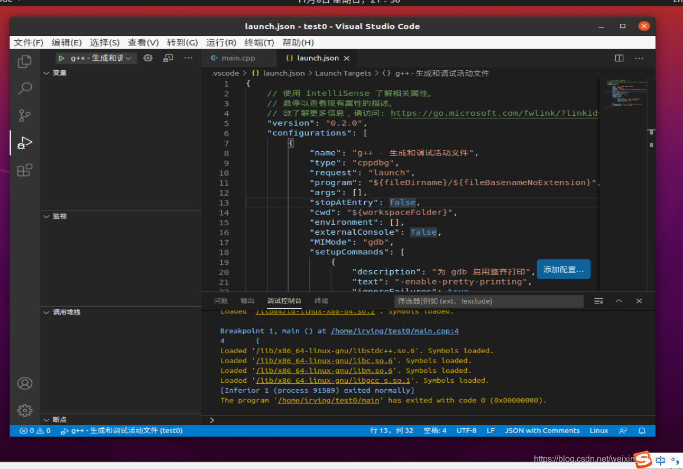The height and width of the screenshot is (469, 683).
Task: Open libc.so.6 path link in console
Action: [x=324, y=361]
